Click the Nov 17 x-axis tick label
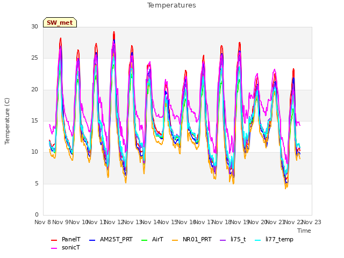344x258 pixels. (204, 222)
